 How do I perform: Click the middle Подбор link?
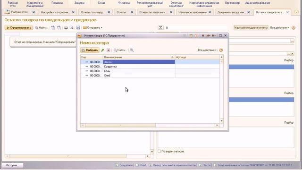pos(289,93)
